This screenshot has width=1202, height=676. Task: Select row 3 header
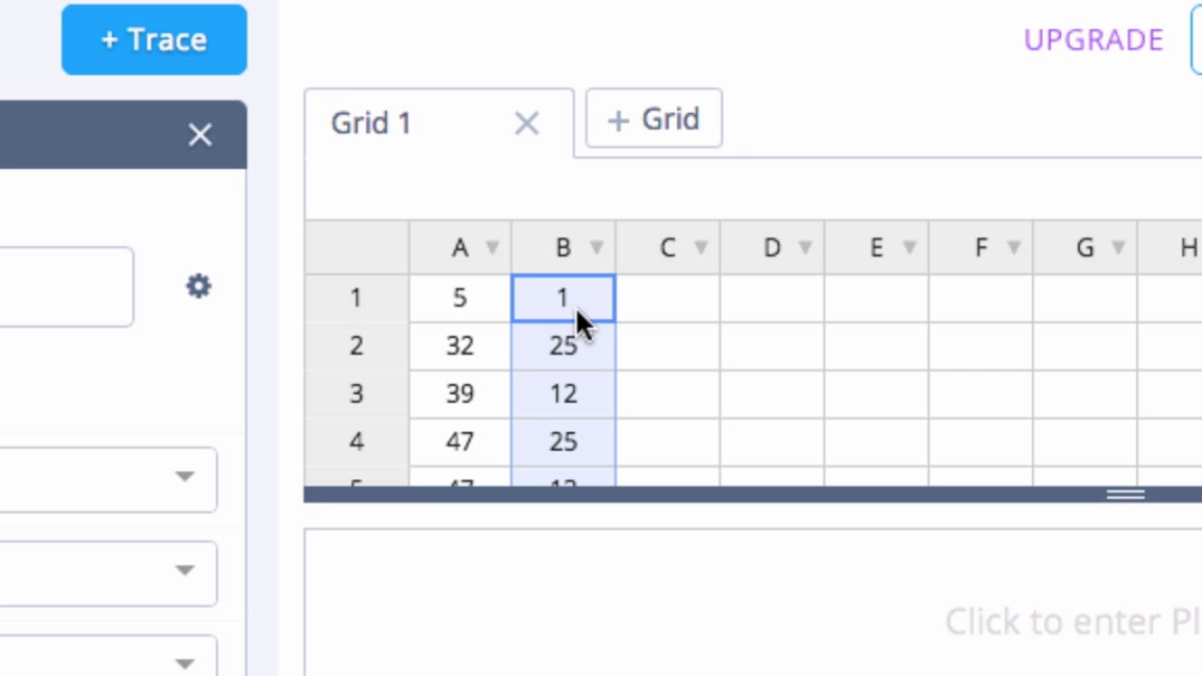356,394
